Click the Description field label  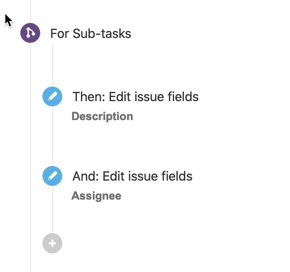[102, 117]
